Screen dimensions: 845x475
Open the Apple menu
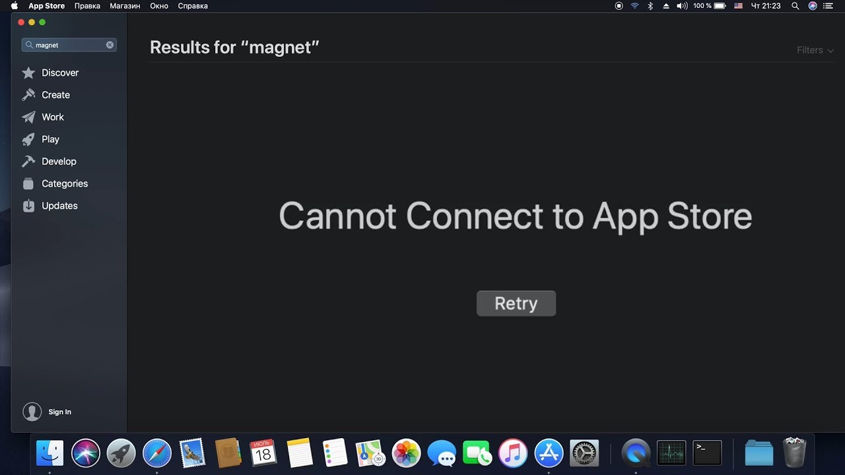[x=15, y=6]
